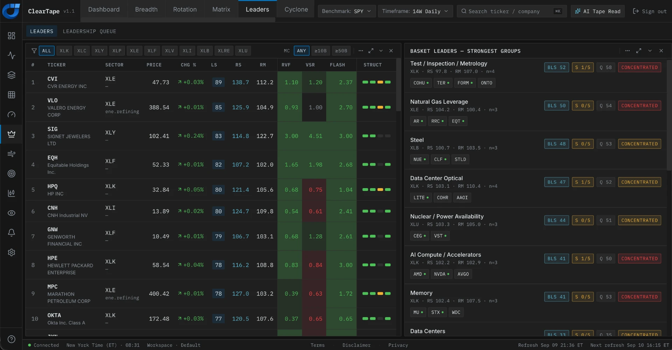Sort by the LS column header
This screenshot has height=350, width=672.
pyautogui.click(x=214, y=65)
